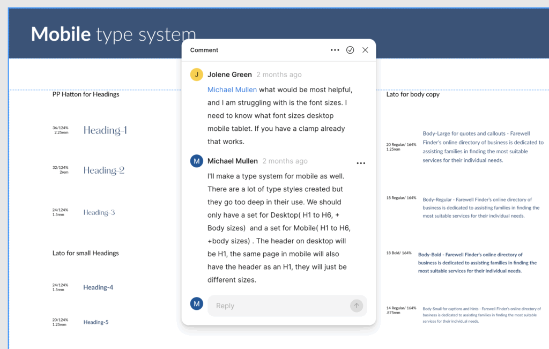Open the Michael Mullen mention link
Image resolution: width=549 pixels, height=349 pixels.
pos(232,90)
